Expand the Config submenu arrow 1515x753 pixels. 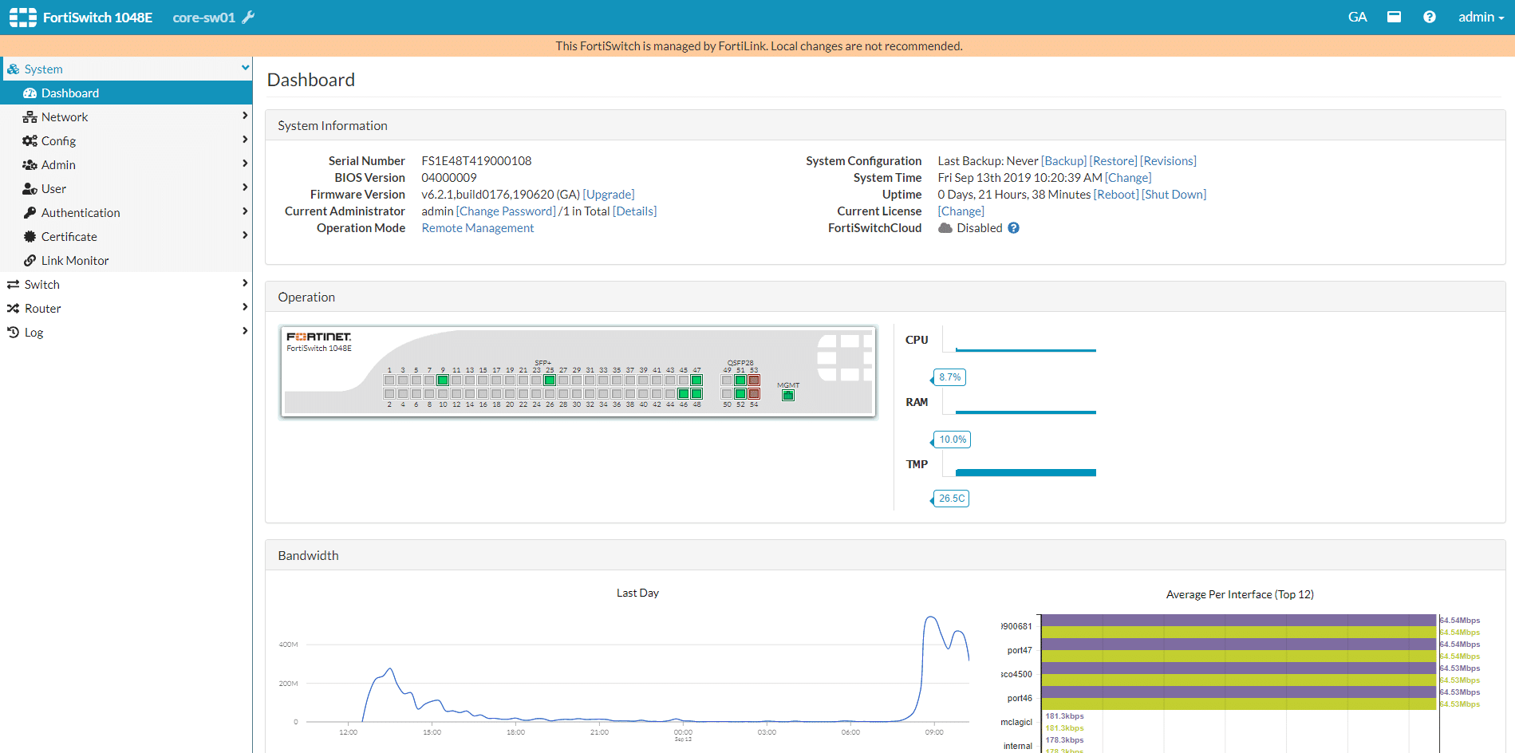(x=245, y=140)
